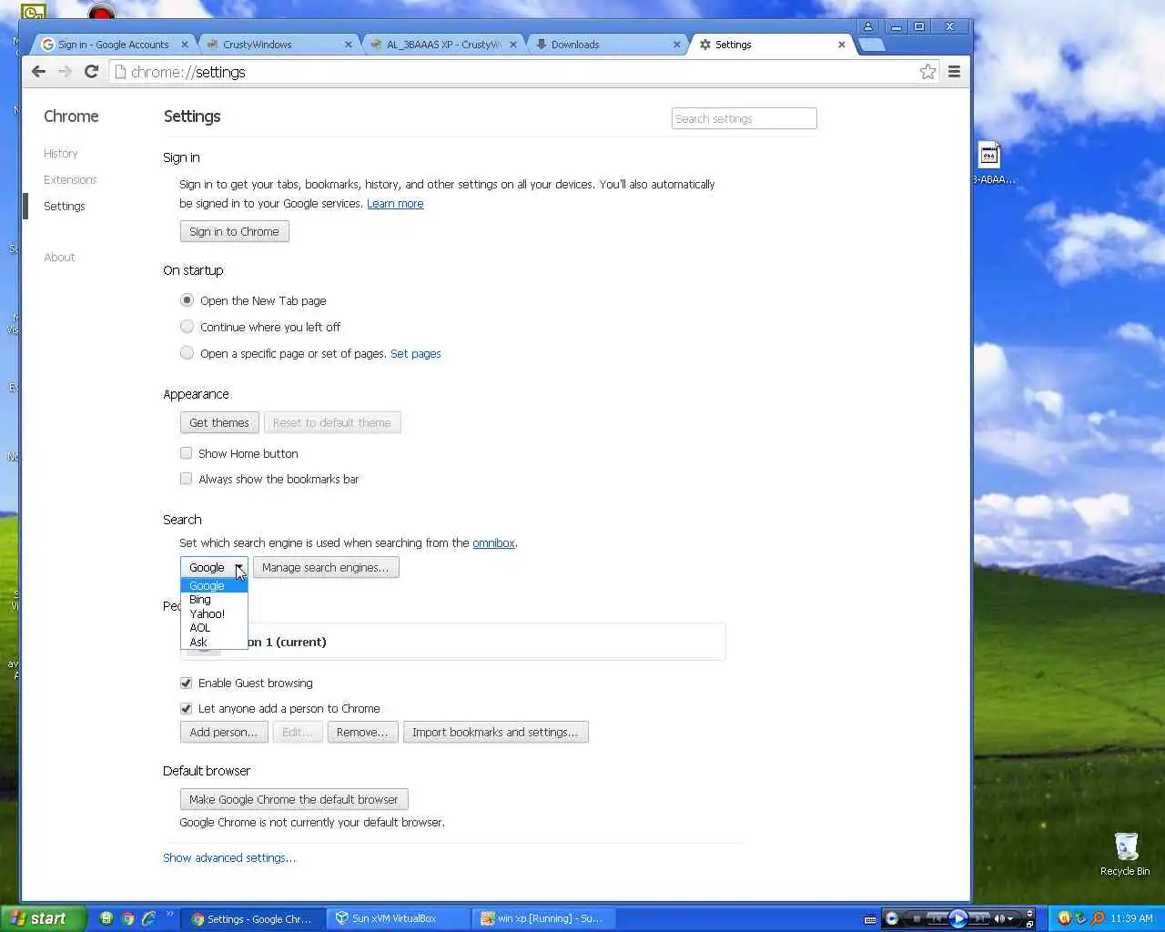Viewport: 1165px width, 932px height.
Task: Close the AL_3BAAAS XP tab
Action: click(513, 44)
